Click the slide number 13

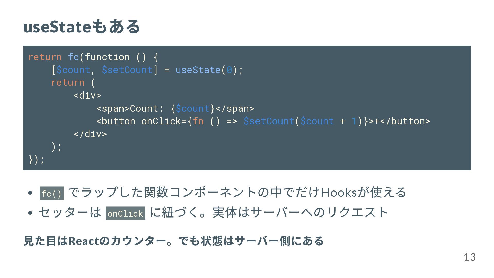coord(470,257)
